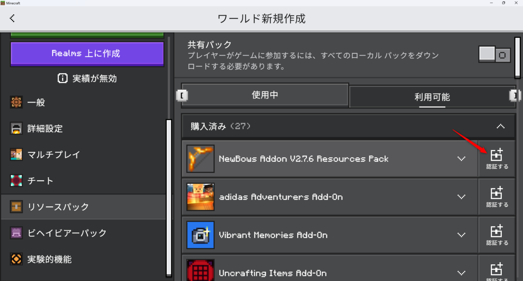The width and height of the screenshot is (523, 281).
Task: Click the 一般 gear icon
Action: (x=16, y=103)
